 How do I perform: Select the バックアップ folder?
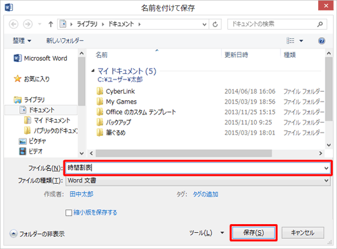(119, 122)
